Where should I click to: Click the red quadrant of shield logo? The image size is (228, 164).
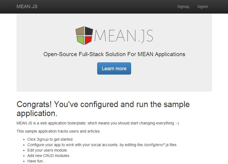(x=88, y=40)
